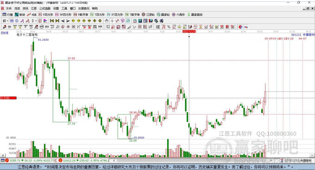Click the 001212 中旗新材 stock title
The image size is (315, 170).
click(303, 35)
